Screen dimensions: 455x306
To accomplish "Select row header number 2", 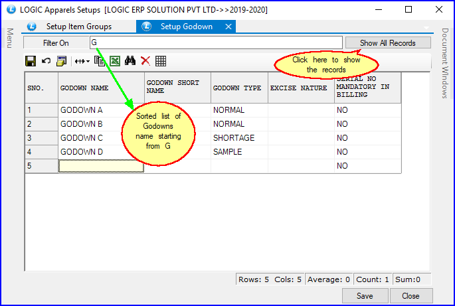I will coord(41,124).
